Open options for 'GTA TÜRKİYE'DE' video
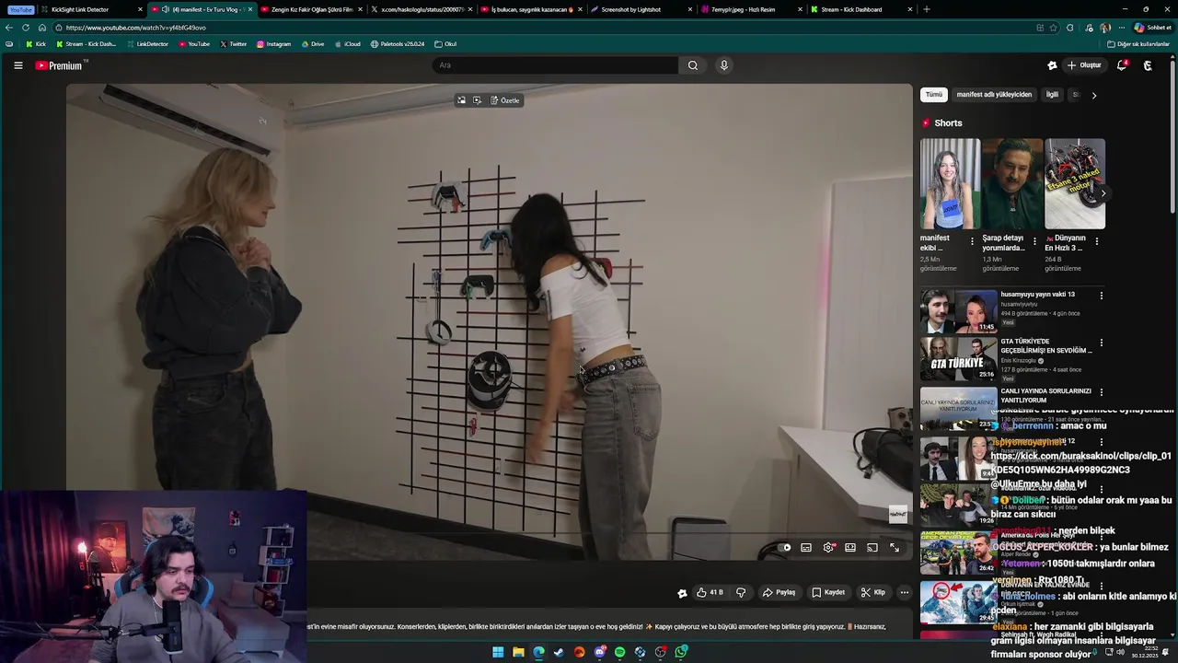The image size is (1178, 663). tap(1101, 343)
